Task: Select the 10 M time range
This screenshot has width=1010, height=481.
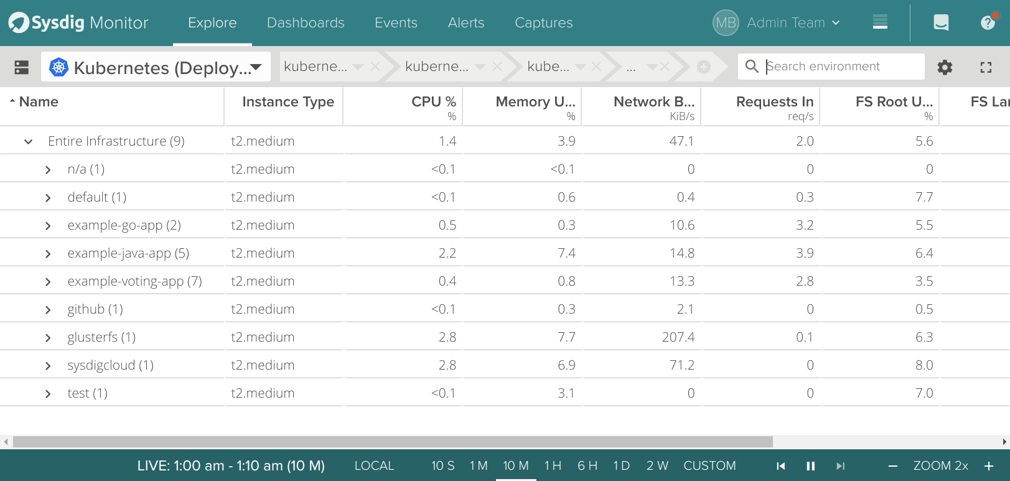Action: coord(516,466)
